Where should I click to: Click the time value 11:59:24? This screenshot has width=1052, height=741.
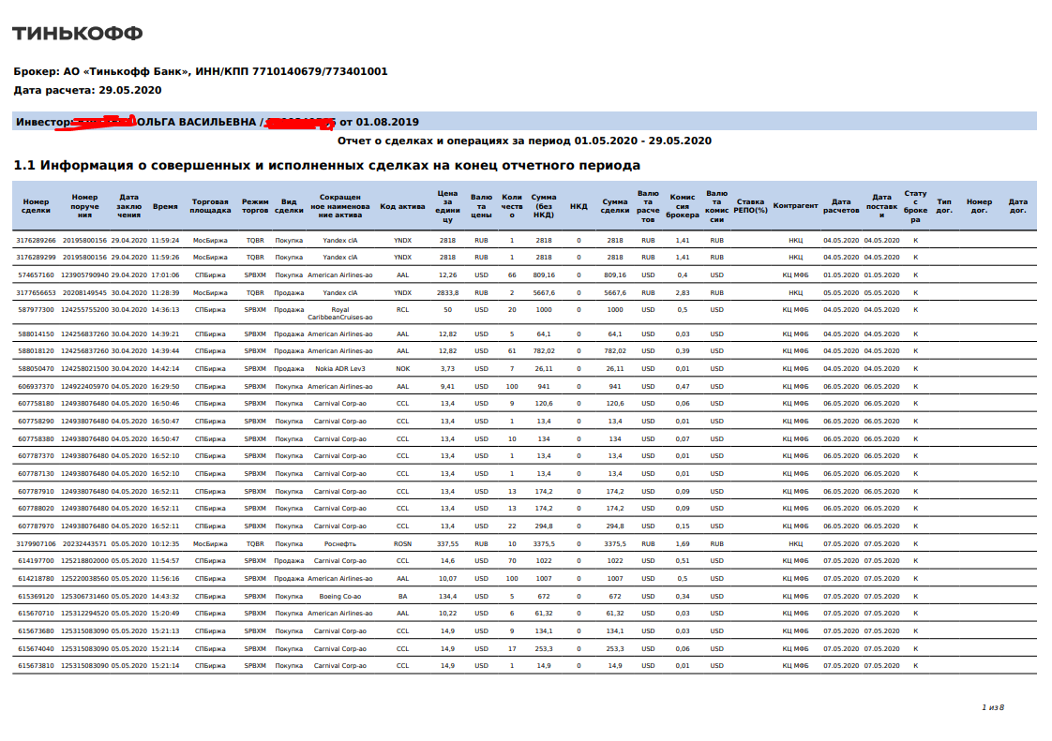(165, 240)
